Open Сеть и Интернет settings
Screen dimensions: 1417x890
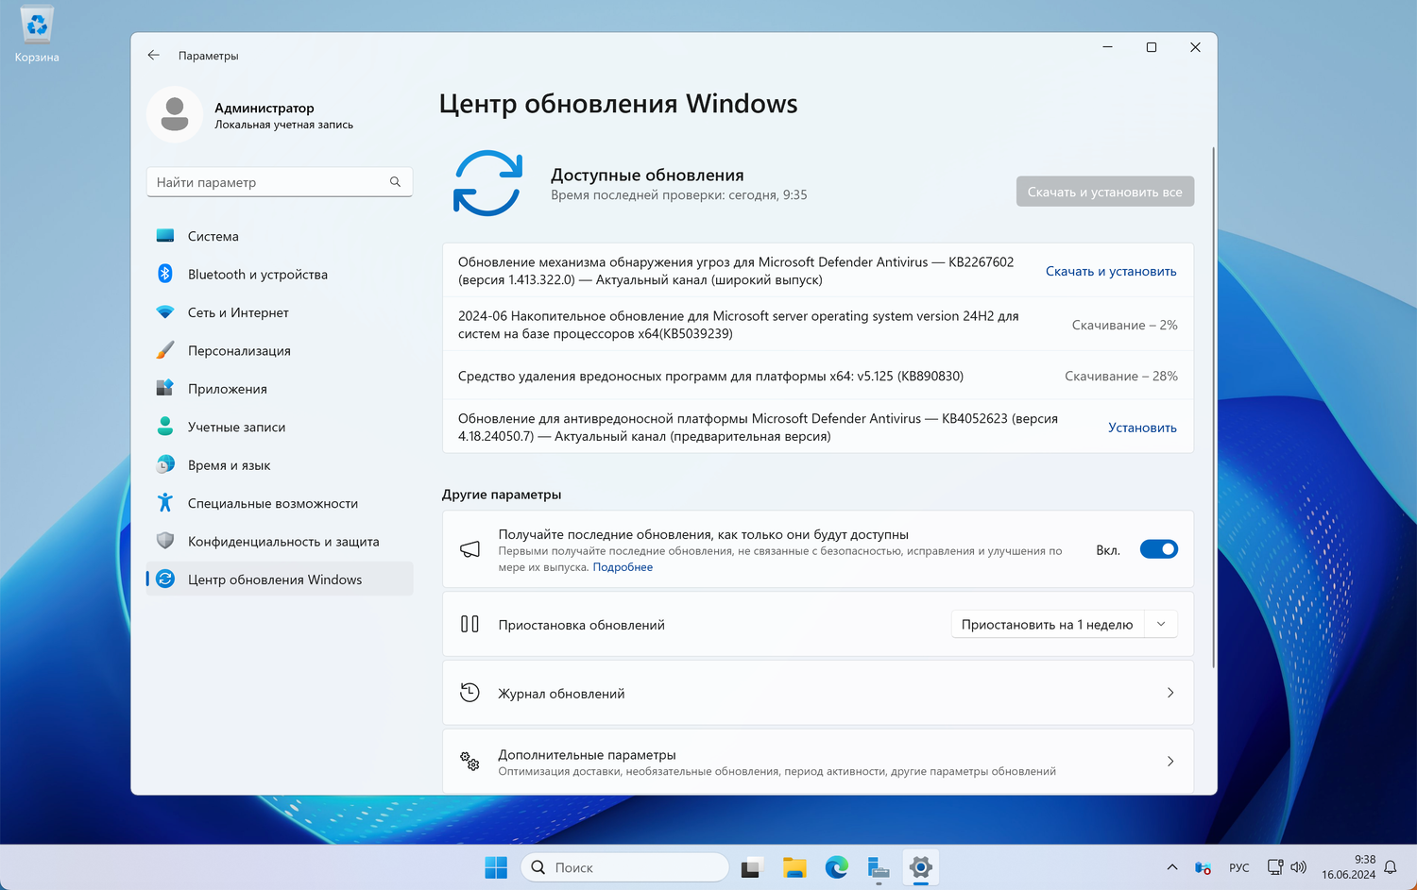[x=280, y=312]
